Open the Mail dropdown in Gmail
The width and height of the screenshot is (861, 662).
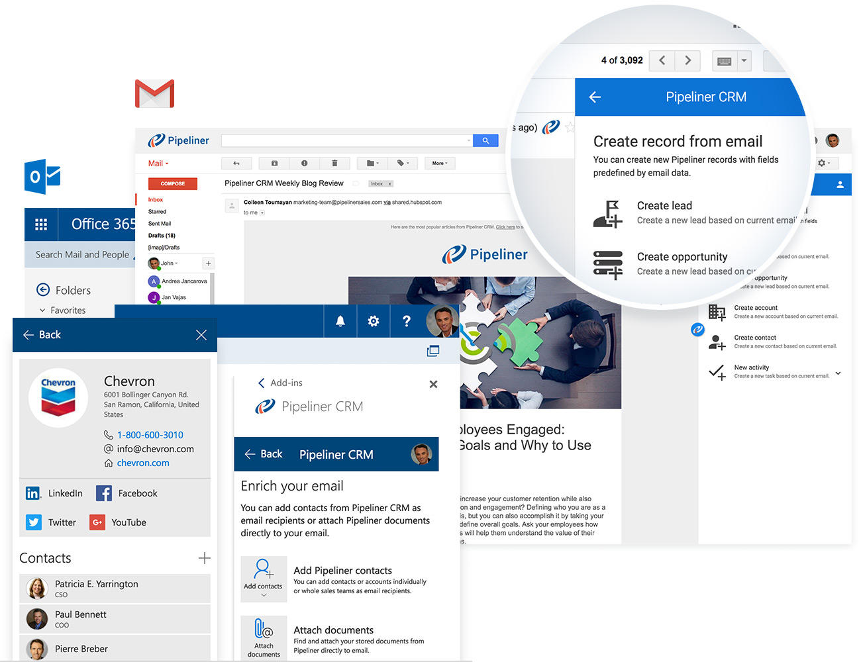[x=158, y=164]
